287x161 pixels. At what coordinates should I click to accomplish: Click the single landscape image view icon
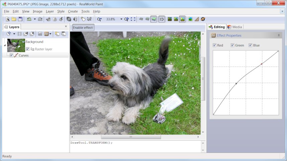170,19
